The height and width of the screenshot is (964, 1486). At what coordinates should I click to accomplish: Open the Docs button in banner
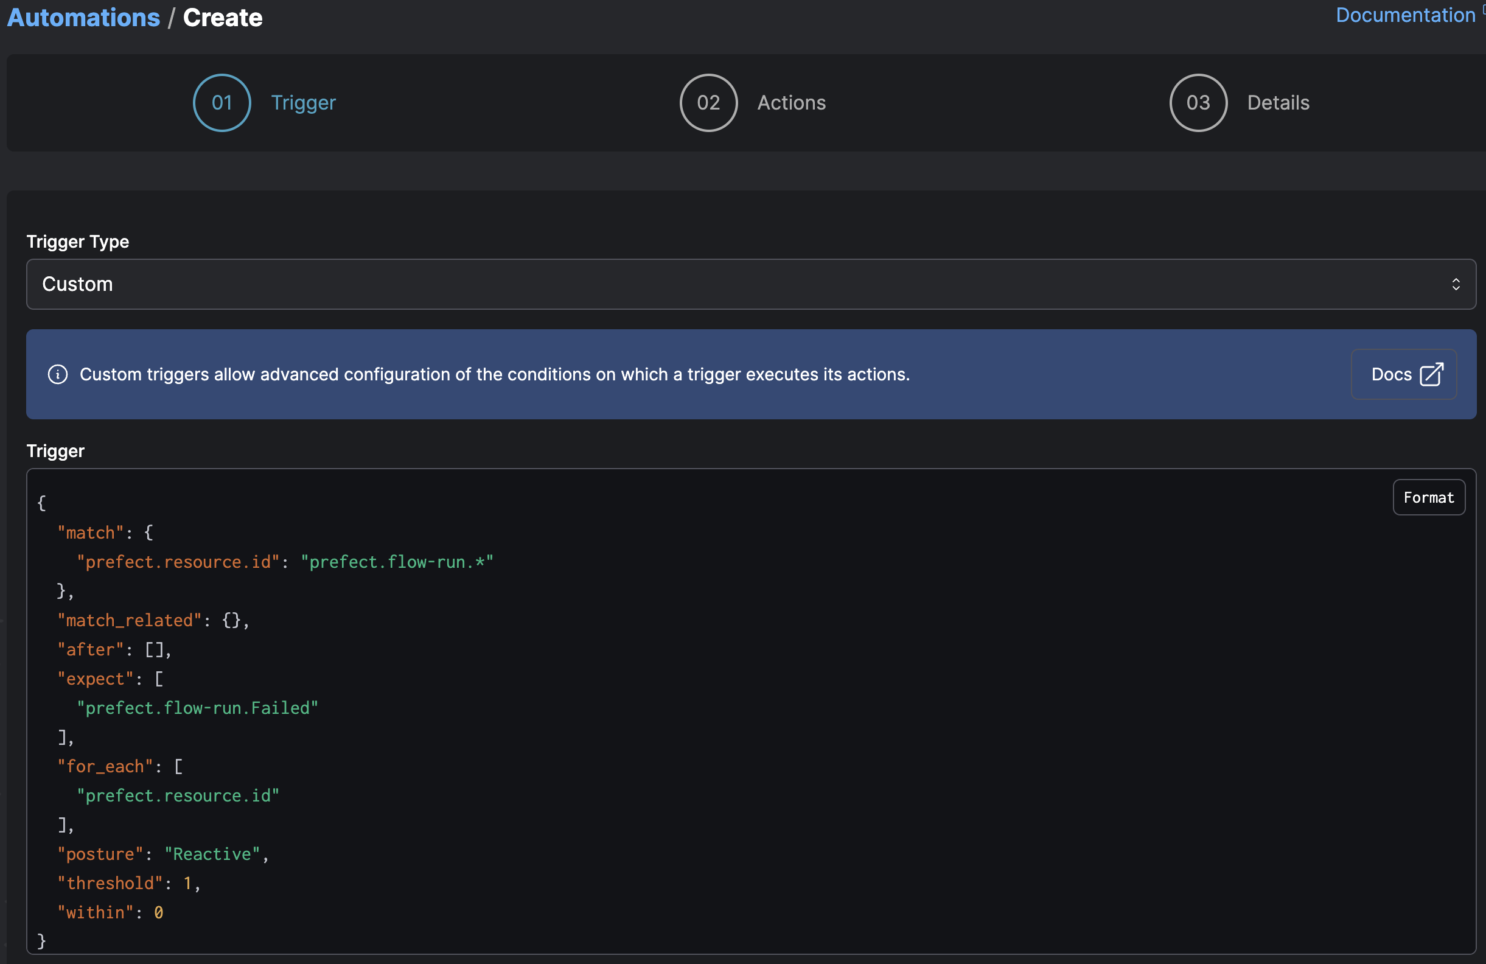(1403, 374)
